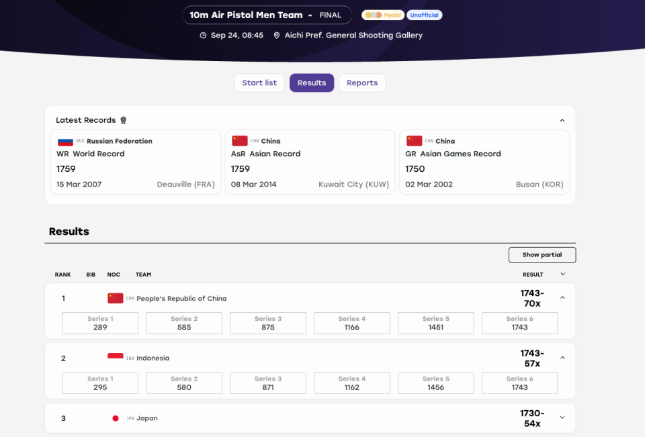Click China's result 1743-70x
The width and height of the screenshot is (645, 437).
point(532,299)
